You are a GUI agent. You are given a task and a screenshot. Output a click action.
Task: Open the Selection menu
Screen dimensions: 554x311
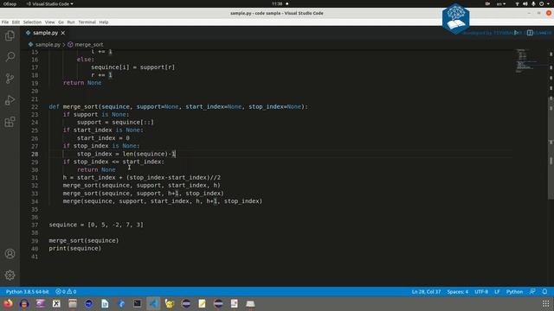click(x=32, y=22)
